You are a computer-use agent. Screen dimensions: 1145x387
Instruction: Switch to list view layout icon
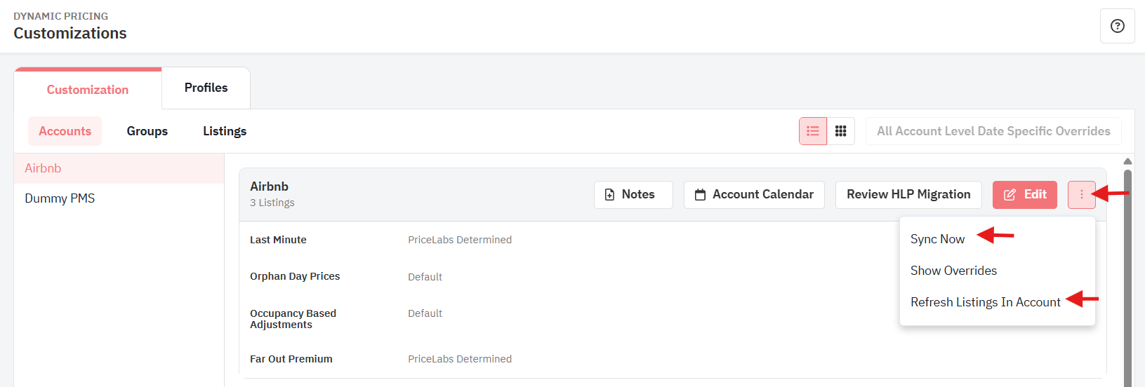[813, 131]
